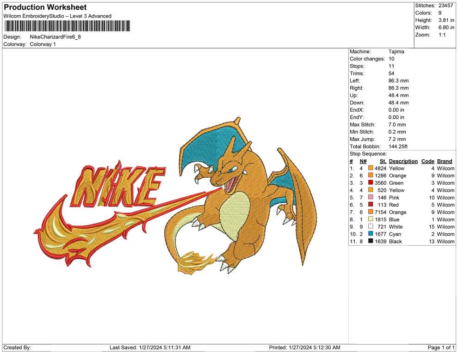Image resolution: width=458 pixels, height=352 pixels.
Task: Click the Width value 6.80 in
Action: click(x=446, y=27)
